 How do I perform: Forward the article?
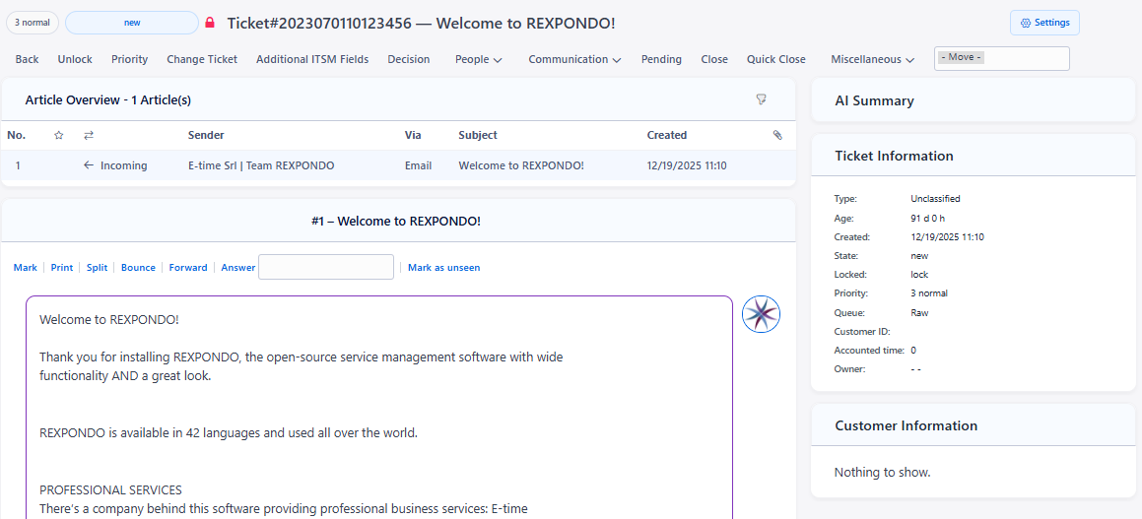coord(188,267)
